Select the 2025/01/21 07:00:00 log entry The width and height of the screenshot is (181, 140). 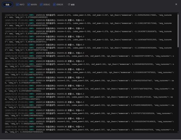pos(45,127)
